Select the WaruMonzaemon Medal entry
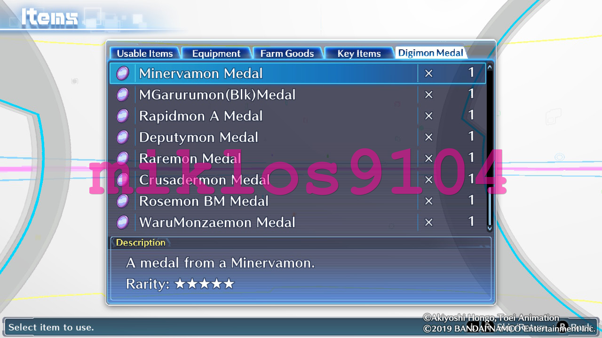Viewport: 602px width, 338px height. (x=298, y=222)
